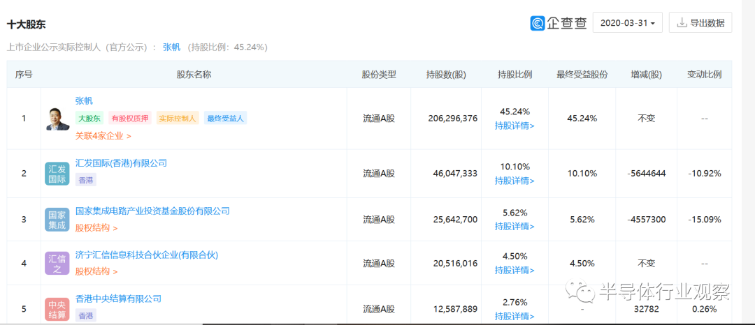The image size is (755, 325).
Task: Click 张帆's portrait photo
Action: 57,119
